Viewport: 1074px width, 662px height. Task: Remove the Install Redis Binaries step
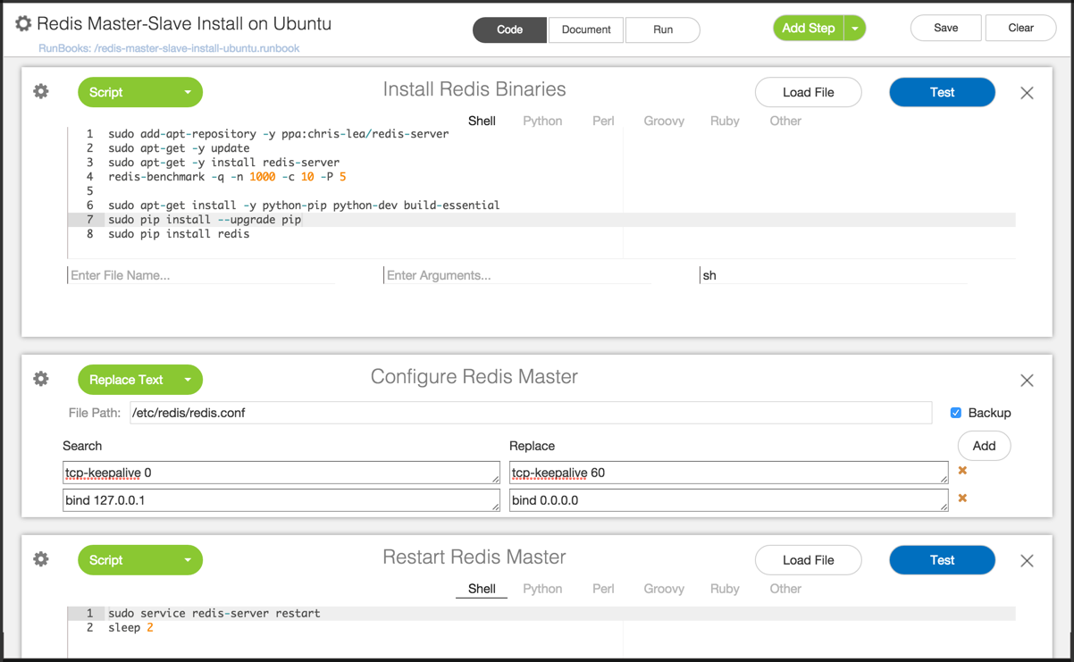point(1027,93)
